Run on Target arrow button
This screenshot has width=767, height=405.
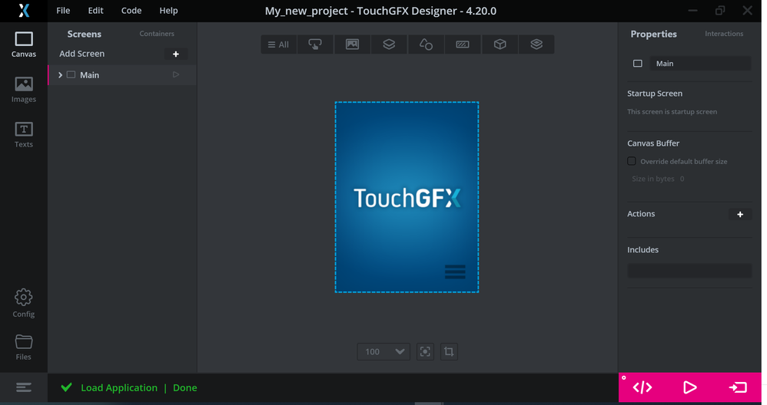coord(738,387)
